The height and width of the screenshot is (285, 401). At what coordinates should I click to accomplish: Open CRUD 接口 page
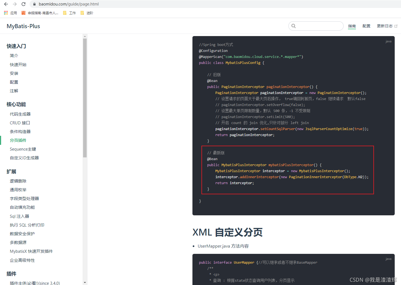(20, 123)
